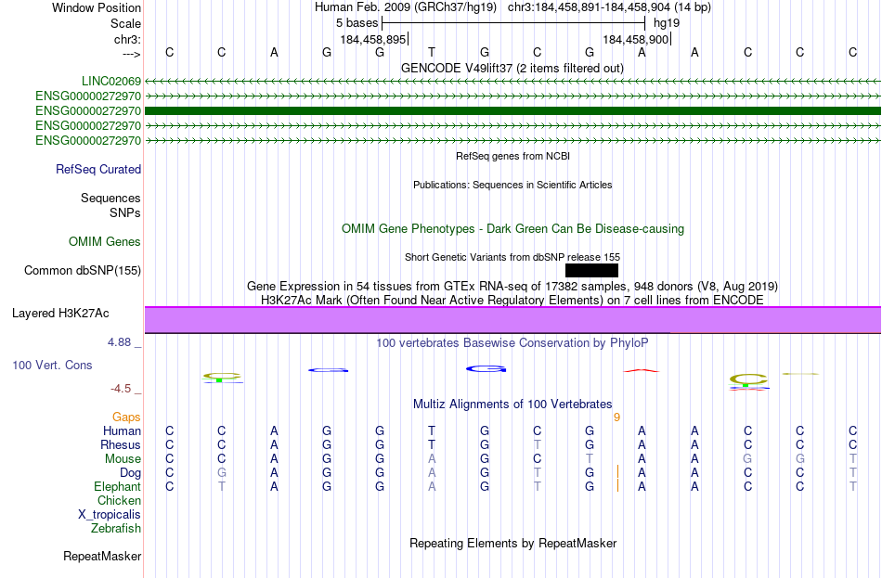This screenshot has height=578, width=882.
Task: Click the Sequences track label
Action: pyautogui.click(x=110, y=198)
